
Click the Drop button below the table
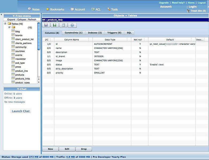[x=84, y=149]
